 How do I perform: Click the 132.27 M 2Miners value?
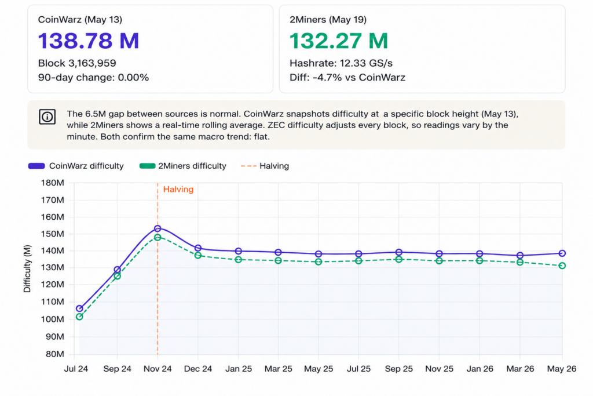(339, 41)
